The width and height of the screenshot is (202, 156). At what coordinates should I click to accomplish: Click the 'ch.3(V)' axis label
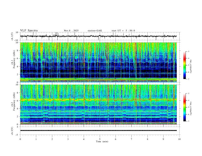(12, 131)
